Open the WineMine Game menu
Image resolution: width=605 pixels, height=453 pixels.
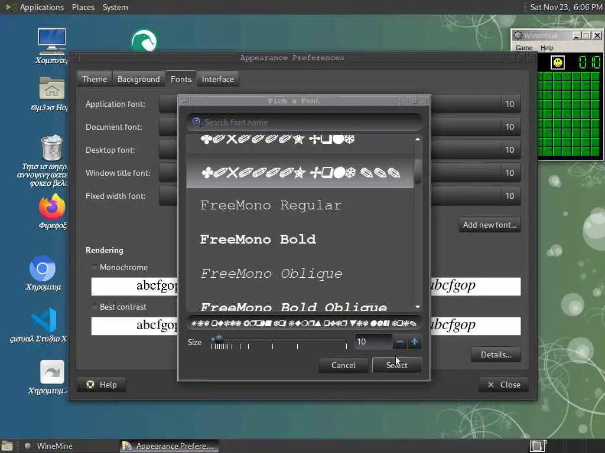click(523, 48)
